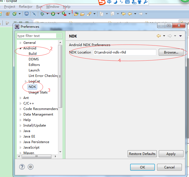
Task: Click the OK button
Action: pos(143,167)
